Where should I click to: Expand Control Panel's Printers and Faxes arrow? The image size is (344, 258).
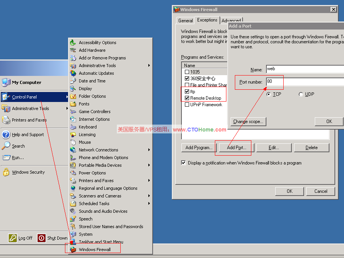pos(149,180)
